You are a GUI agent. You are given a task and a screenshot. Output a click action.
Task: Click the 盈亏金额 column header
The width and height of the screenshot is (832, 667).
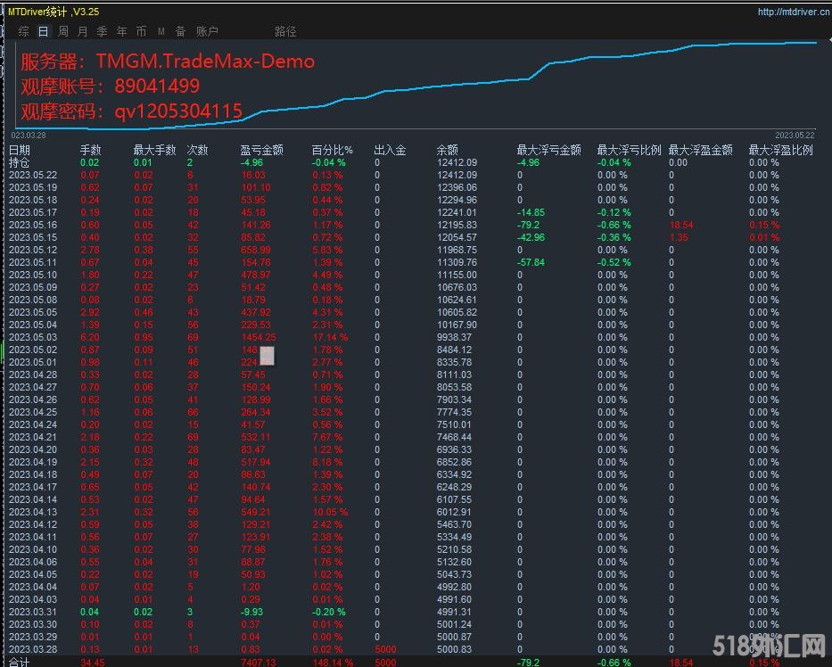261,150
